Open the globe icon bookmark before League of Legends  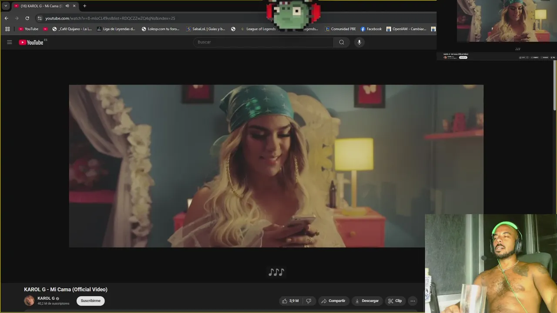click(233, 29)
